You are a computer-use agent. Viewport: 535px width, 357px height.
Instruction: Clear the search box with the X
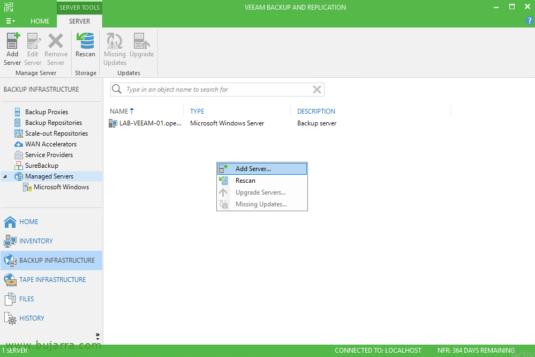pyautogui.click(x=317, y=90)
